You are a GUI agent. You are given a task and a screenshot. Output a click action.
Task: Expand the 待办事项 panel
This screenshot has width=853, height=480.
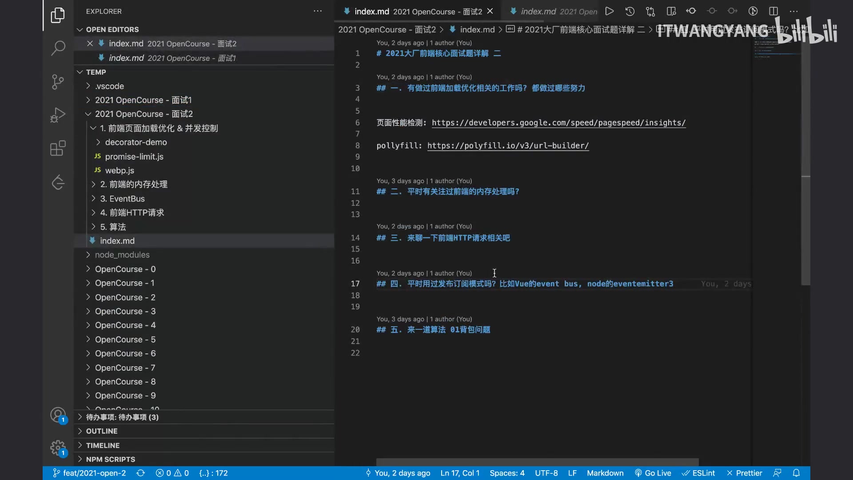pos(204,417)
